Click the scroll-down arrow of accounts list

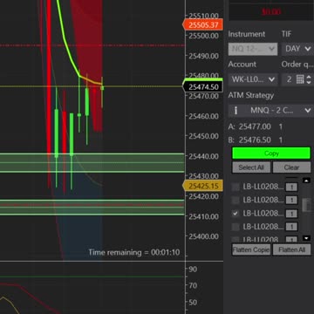click(x=306, y=238)
